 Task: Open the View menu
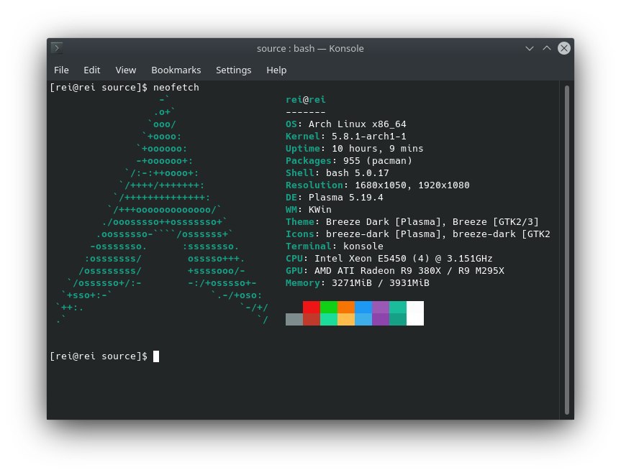point(125,70)
